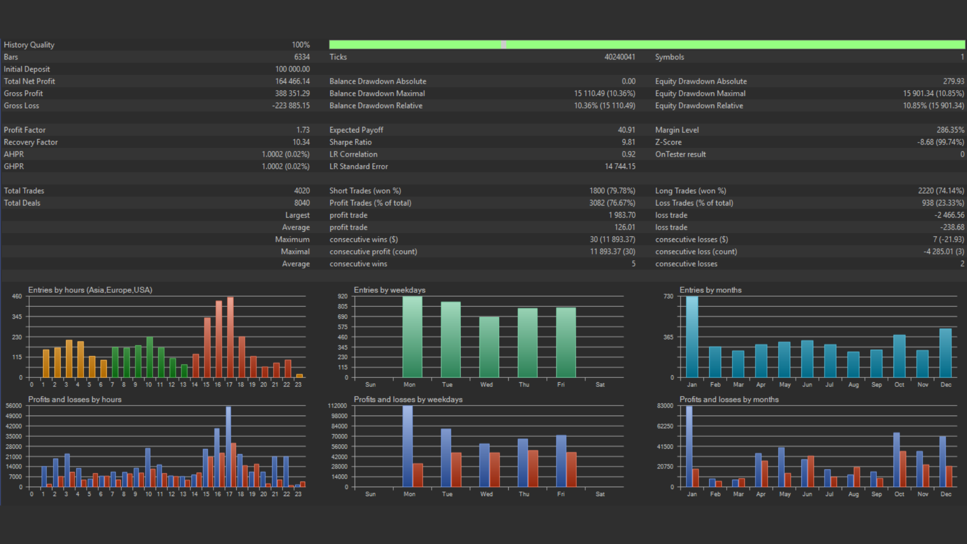The width and height of the screenshot is (967, 544).
Task: Click the Equity Drawdown Maximal label
Action: (x=700, y=93)
